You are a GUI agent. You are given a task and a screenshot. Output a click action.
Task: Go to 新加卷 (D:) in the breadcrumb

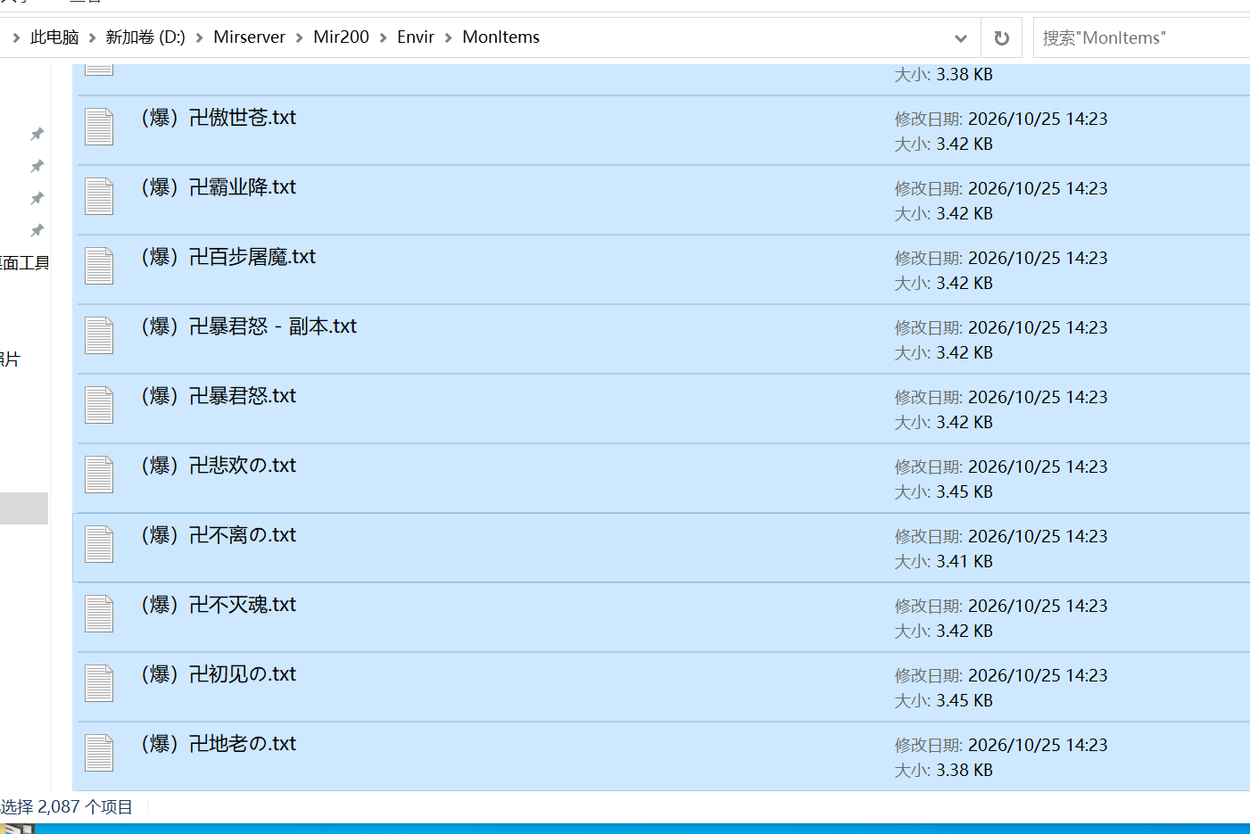click(x=145, y=37)
